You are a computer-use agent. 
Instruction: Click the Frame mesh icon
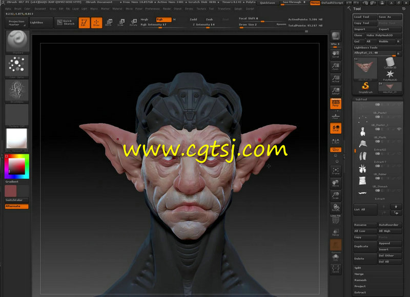(336, 171)
